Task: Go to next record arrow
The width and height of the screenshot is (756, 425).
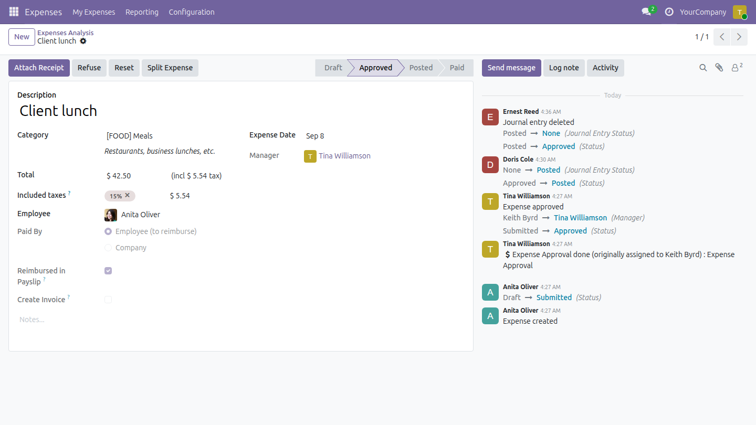Action: (739, 37)
